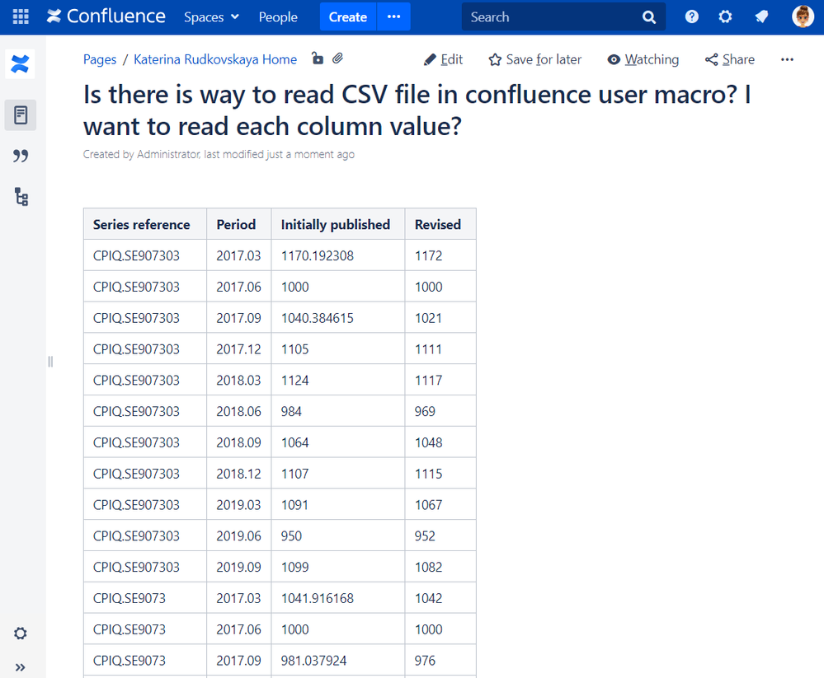Open the Spaces dropdown menu
The image size is (824, 678).
[x=211, y=16]
